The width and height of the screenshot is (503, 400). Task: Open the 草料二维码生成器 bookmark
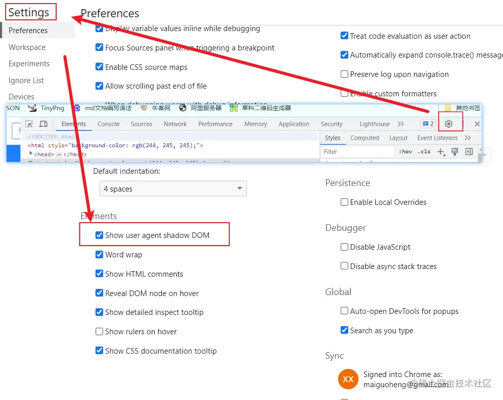pos(260,108)
